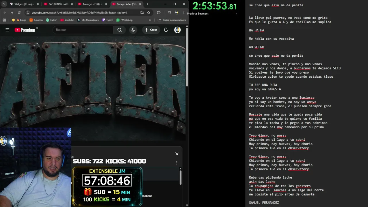Click the 2:53:53 speedrun timer
This screenshot has height=207, width=368.
tap(214, 6)
